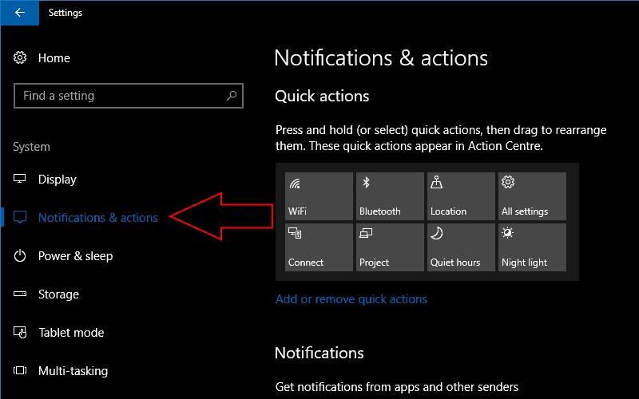Select the WiFi quick action tile
Image resolution: width=639 pixels, height=399 pixels.
[319, 196]
